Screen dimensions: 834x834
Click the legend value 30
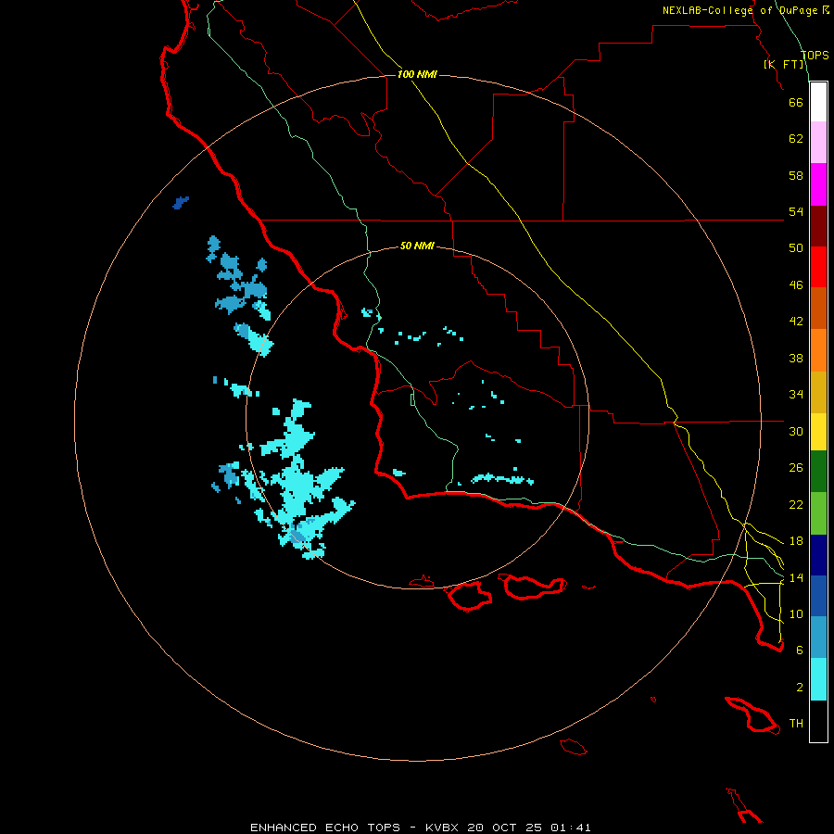point(796,431)
